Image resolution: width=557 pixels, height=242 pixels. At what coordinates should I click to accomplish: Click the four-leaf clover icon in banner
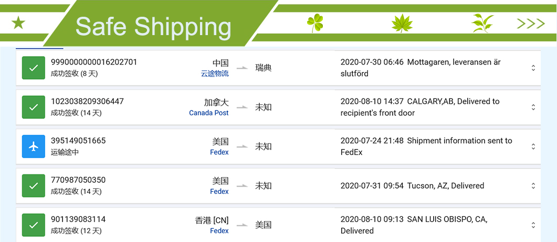315,23
